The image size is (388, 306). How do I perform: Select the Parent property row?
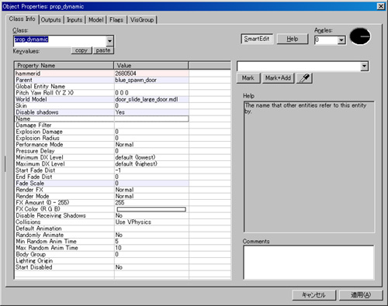tap(102, 80)
